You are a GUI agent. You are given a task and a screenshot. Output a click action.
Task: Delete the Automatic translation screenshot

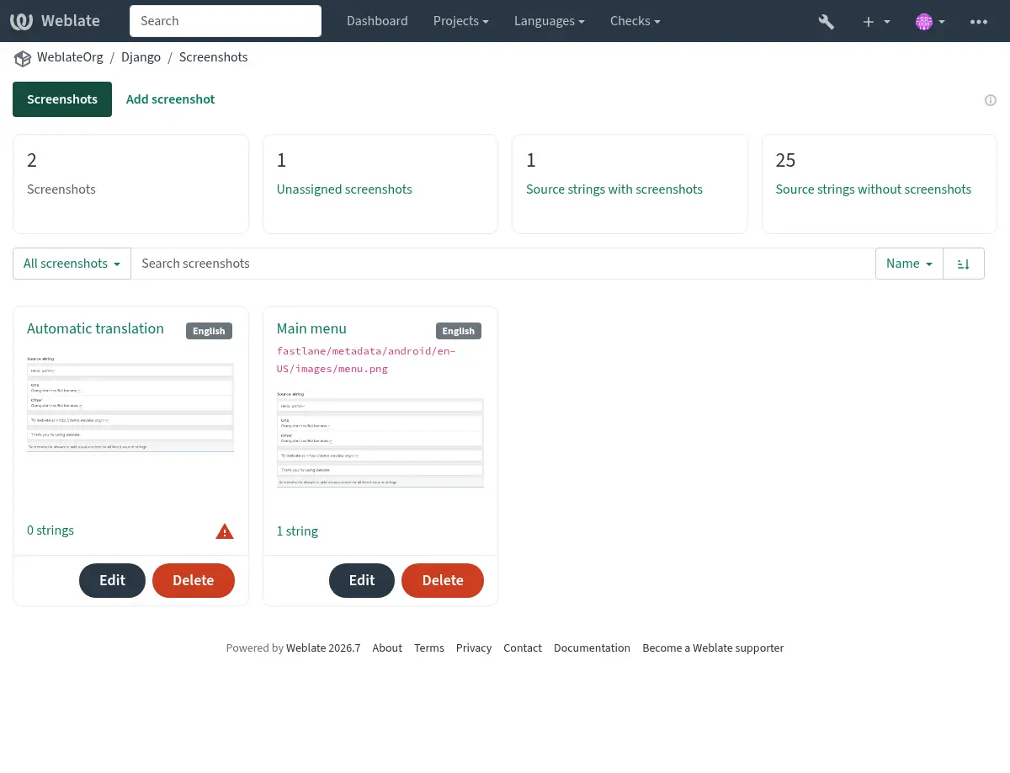click(x=193, y=580)
